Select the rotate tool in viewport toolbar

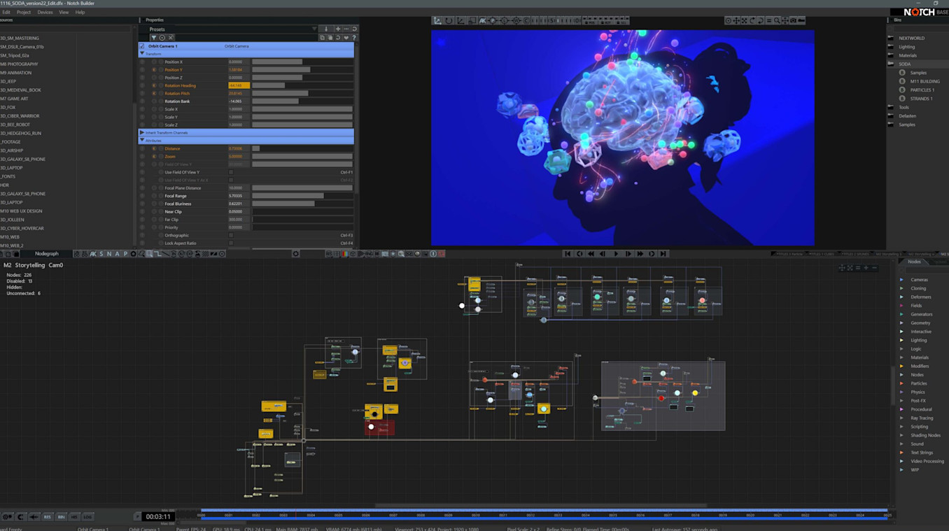pos(449,21)
